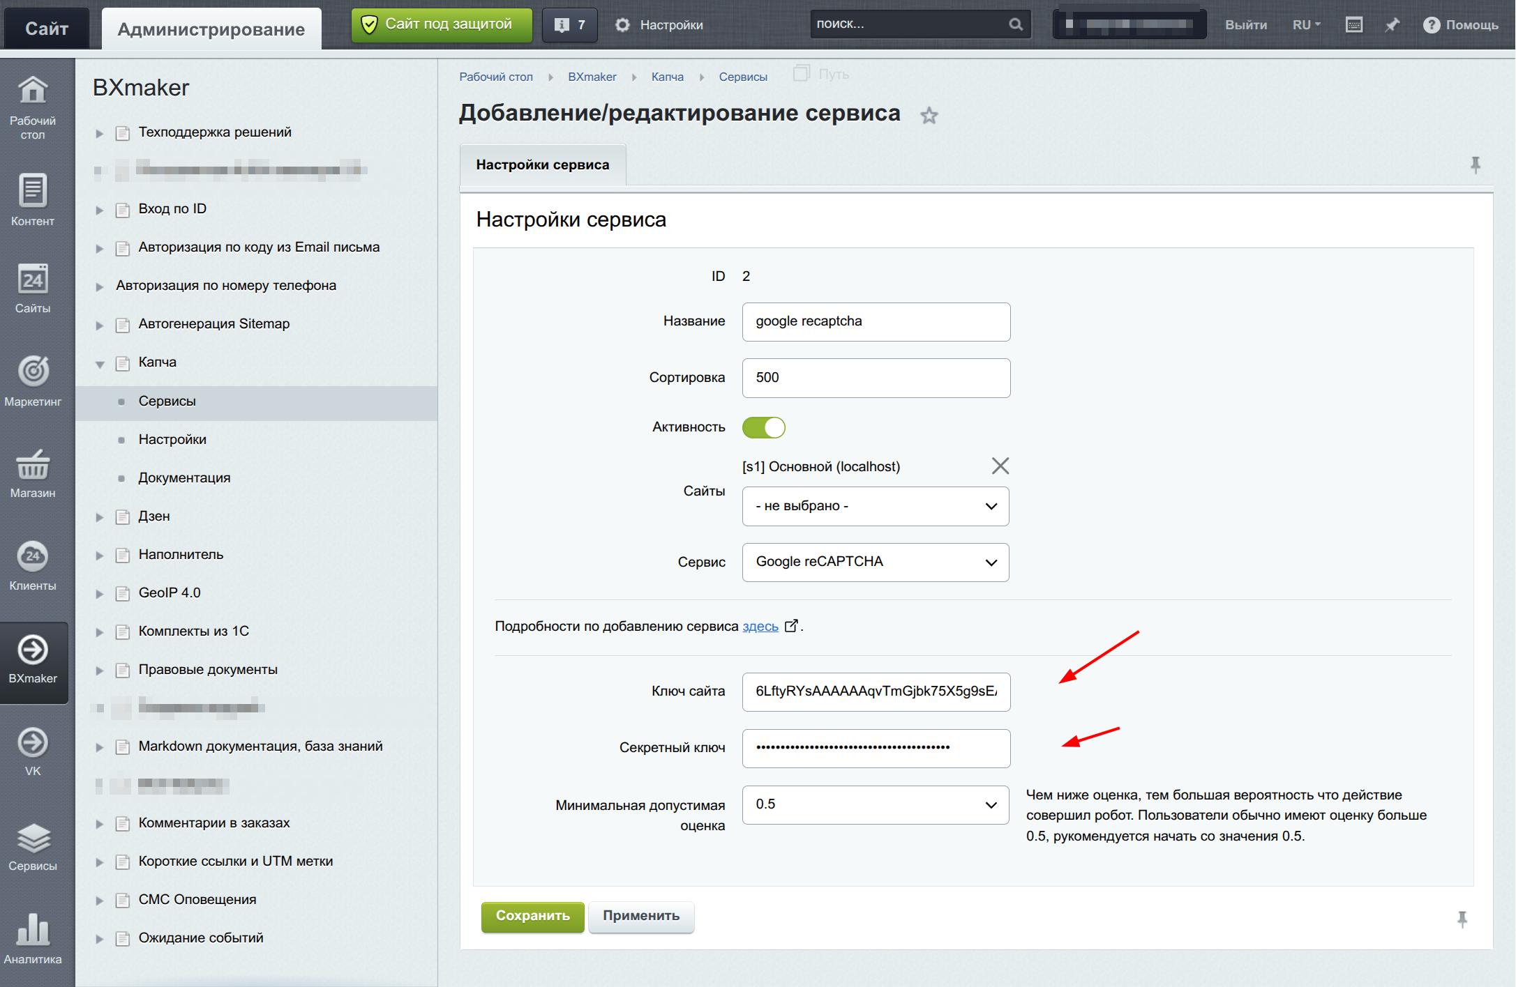Toggle the Активность switch off
This screenshot has height=987, width=1516.
[x=763, y=427]
